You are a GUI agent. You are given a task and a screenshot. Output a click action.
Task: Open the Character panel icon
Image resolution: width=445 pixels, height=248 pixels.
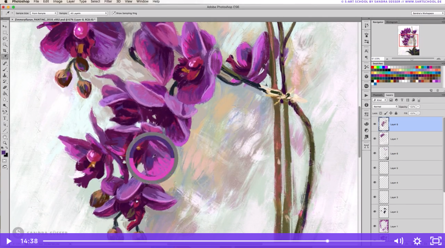click(x=366, y=51)
